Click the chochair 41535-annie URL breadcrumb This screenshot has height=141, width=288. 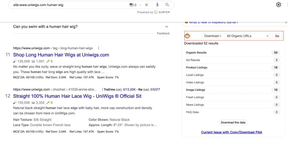point(55,89)
